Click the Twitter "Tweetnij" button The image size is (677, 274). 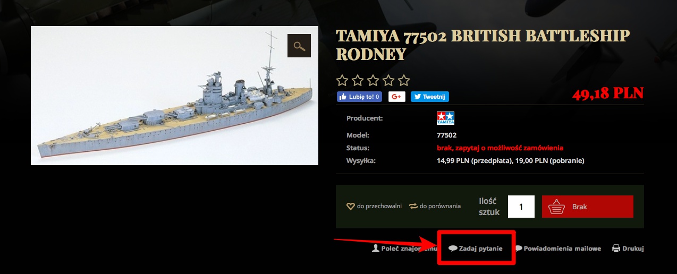click(x=429, y=97)
